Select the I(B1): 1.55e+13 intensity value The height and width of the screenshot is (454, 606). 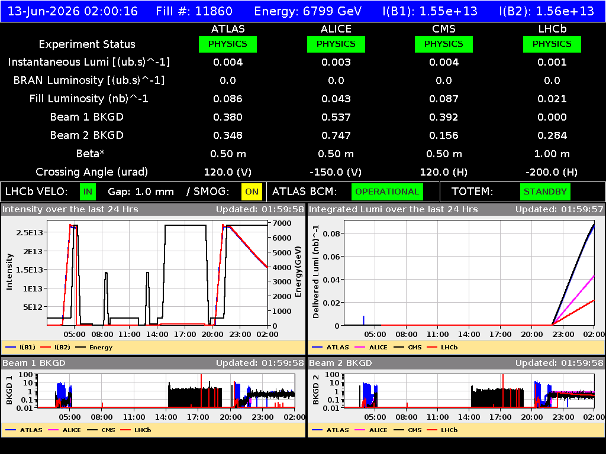tap(430, 11)
